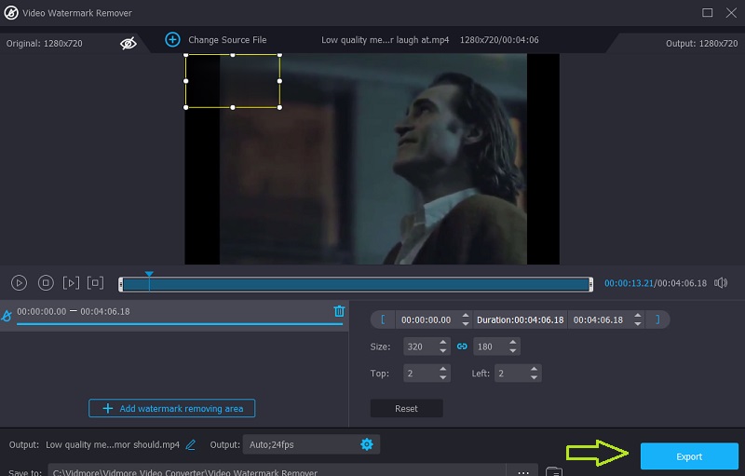Viewport: 745px width, 476px height.
Task: Click Add watermark removing area button
Action: tap(172, 409)
